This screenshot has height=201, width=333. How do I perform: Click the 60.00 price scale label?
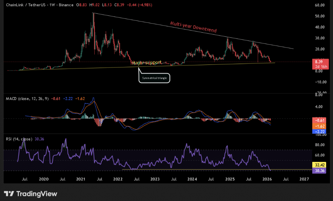tap(320, 5)
